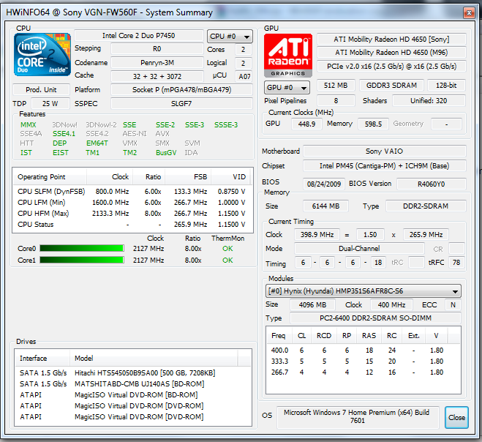Select the Hitachi HTS545050B9SA00 drive row
The height and width of the screenshot is (442, 482).
[x=133, y=372]
